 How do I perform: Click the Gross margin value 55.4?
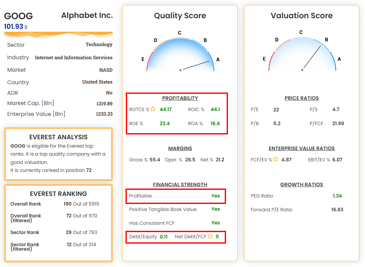pos(155,160)
